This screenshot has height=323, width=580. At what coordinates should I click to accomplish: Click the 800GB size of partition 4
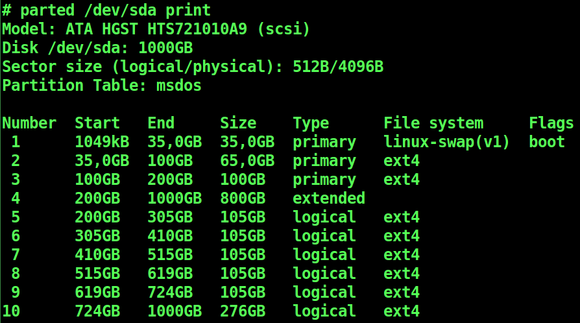[x=243, y=198]
